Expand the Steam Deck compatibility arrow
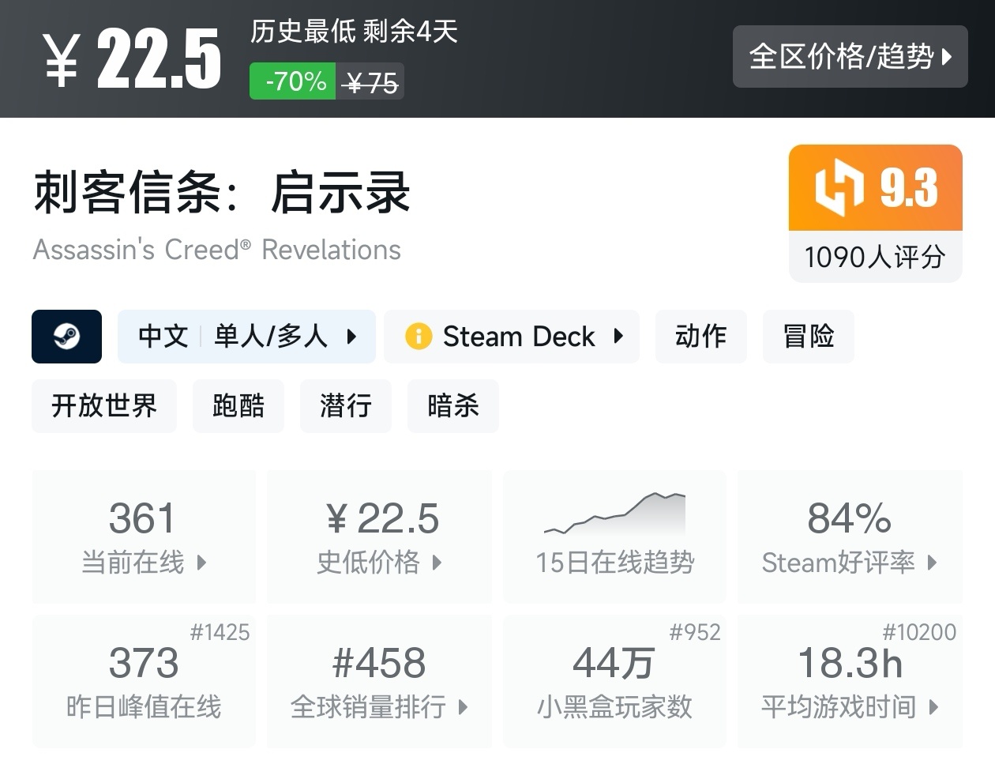The width and height of the screenshot is (995, 768). pyautogui.click(x=618, y=337)
